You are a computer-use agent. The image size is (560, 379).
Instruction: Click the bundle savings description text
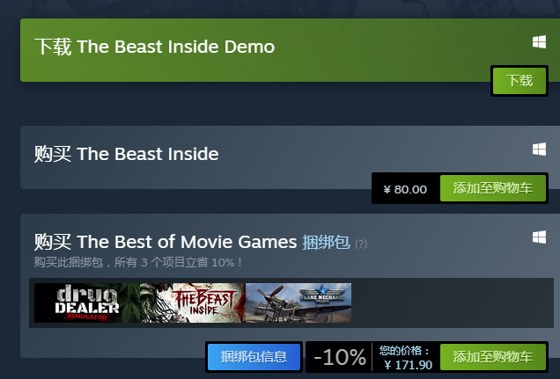pos(138,262)
